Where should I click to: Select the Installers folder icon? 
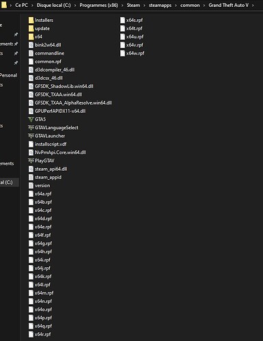[31, 21]
